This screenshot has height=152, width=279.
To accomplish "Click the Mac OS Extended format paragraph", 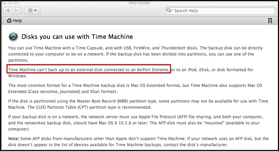I will [135, 88].
